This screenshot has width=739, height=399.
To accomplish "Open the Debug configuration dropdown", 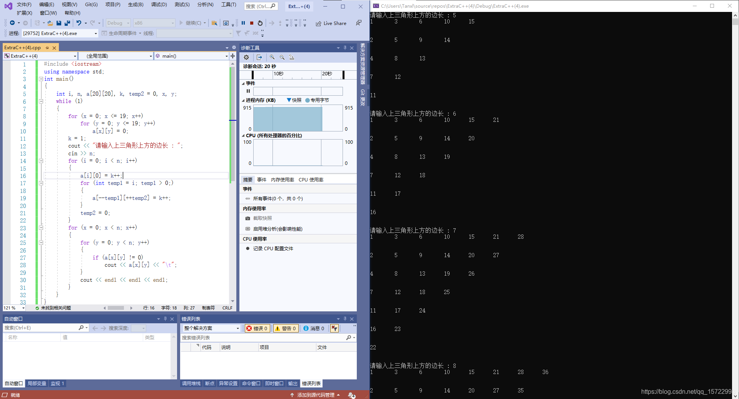I will [x=118, y=23].
